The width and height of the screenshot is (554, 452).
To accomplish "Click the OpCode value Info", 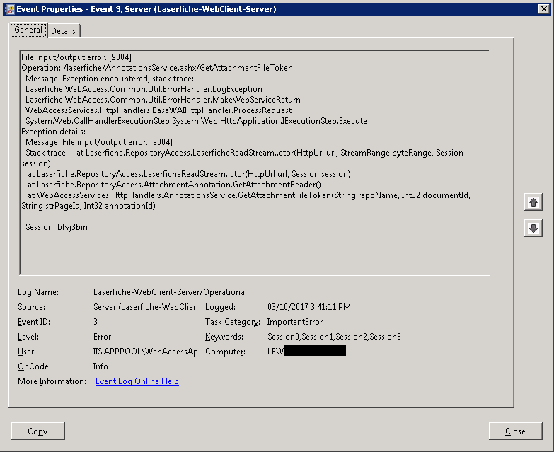I will click(100, 366).
